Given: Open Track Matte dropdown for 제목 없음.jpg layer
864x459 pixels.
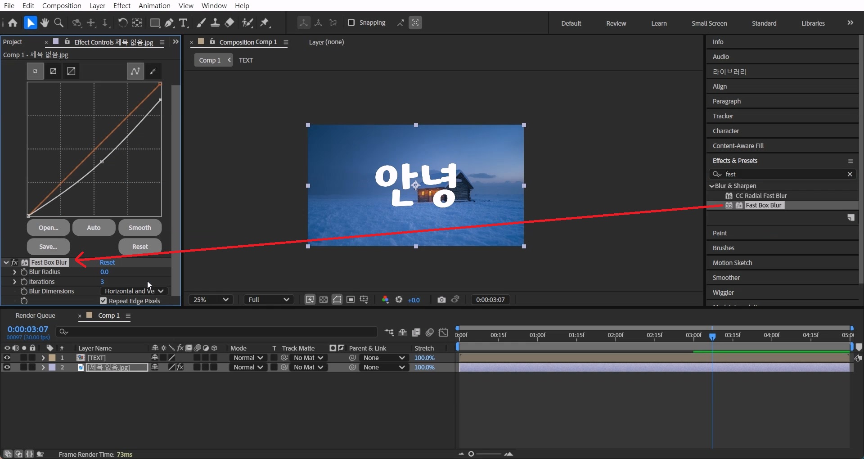Looking at the screenshot, I should [x=308, y=367].
